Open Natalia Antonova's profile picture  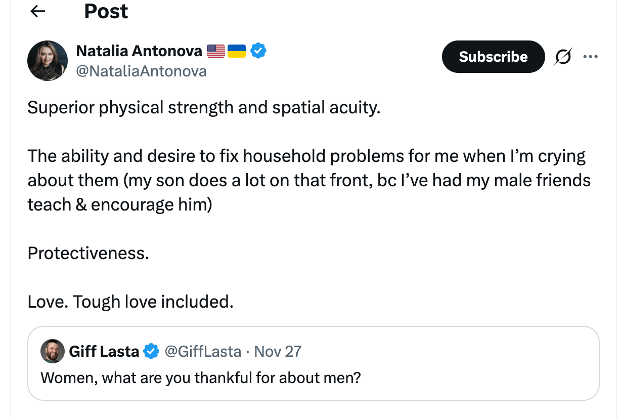48,61
